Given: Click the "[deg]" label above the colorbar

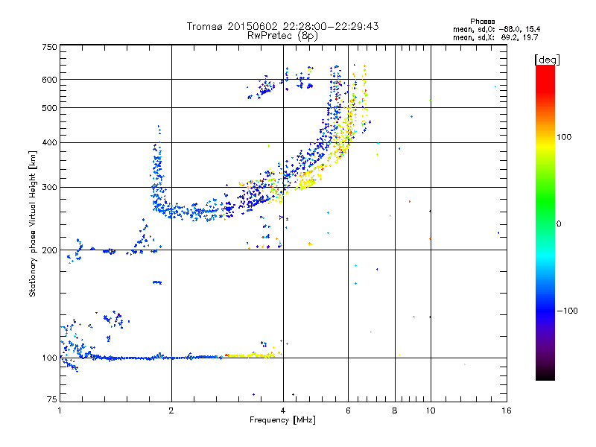Looking at the screenshot, I should coord(547,60).
